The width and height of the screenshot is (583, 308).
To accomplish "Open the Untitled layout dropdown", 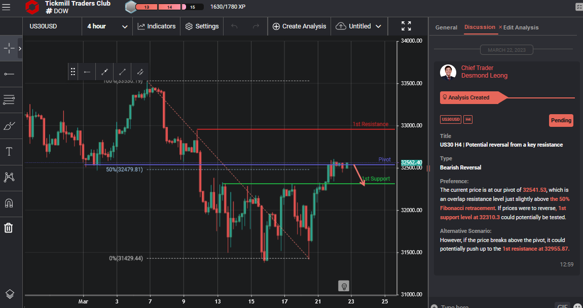I will pyautogui.click(x=359, y=26).
